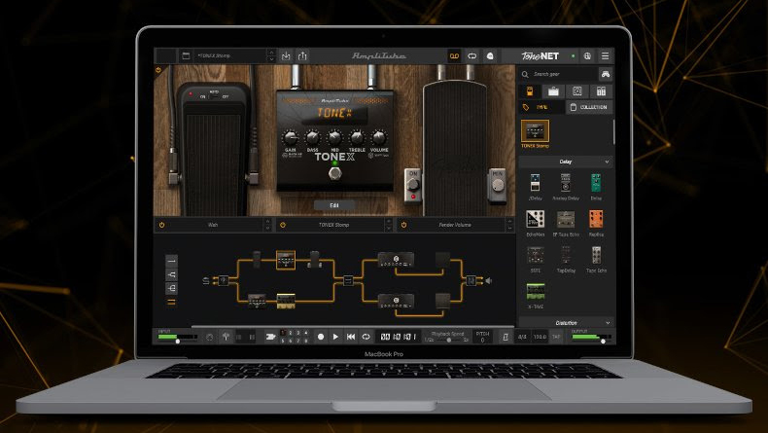Image resolution: width=768 pixels, height=433 pixels.
Task: Click the MID knob on TONEX pedal
Action: pos(335,138)
